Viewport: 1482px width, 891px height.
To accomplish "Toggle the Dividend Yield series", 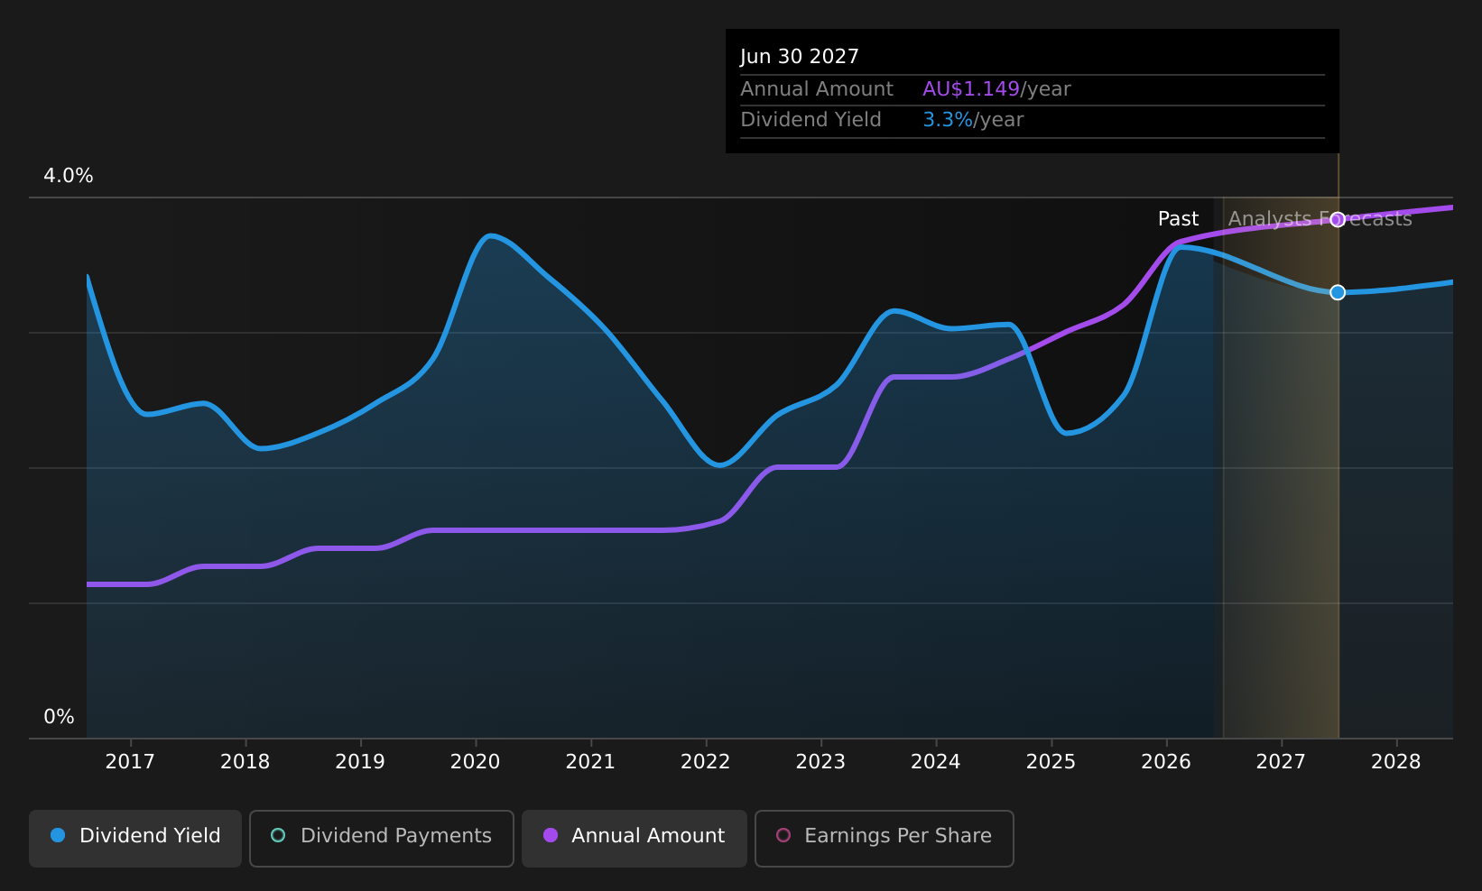I will click(135, 839).
